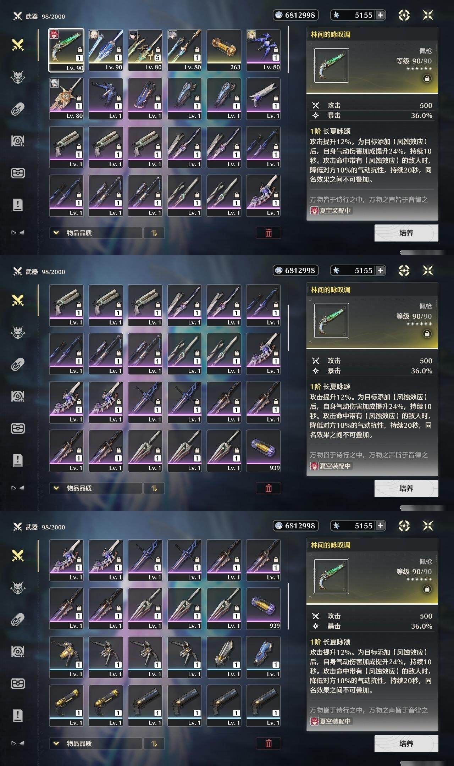
Task: Toggle the lock on 林间的咏叹调 in top screenshot
Action: (427, 78)
